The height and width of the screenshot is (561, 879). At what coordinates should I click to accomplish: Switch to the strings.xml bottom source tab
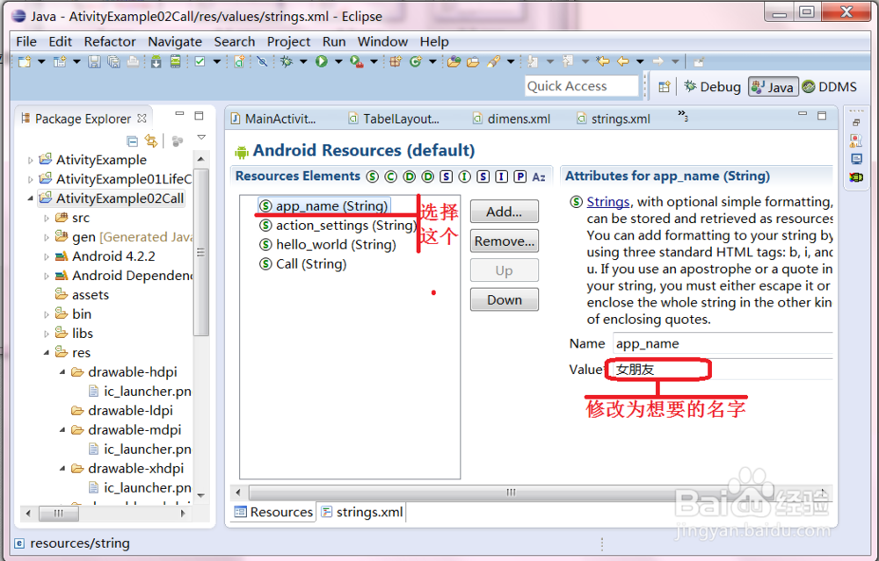pyautogui.click(x=362, y=513)
